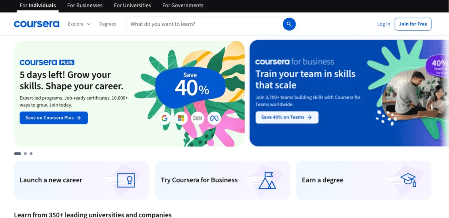Open the Try Coursera for Business card
The width and height of the screenshot is (449, 218).
tap(223, 180)
